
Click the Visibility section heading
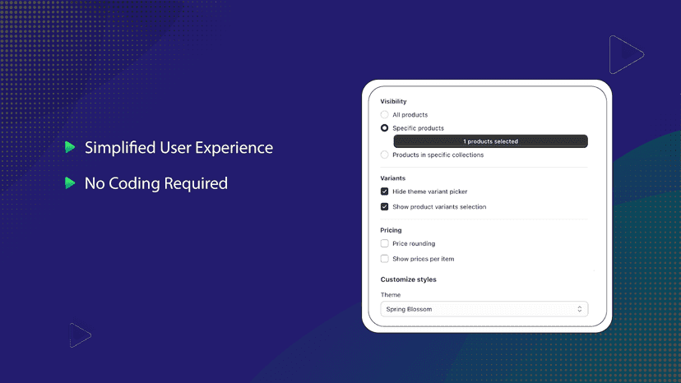pyautogui.click(x=393, y=101)
